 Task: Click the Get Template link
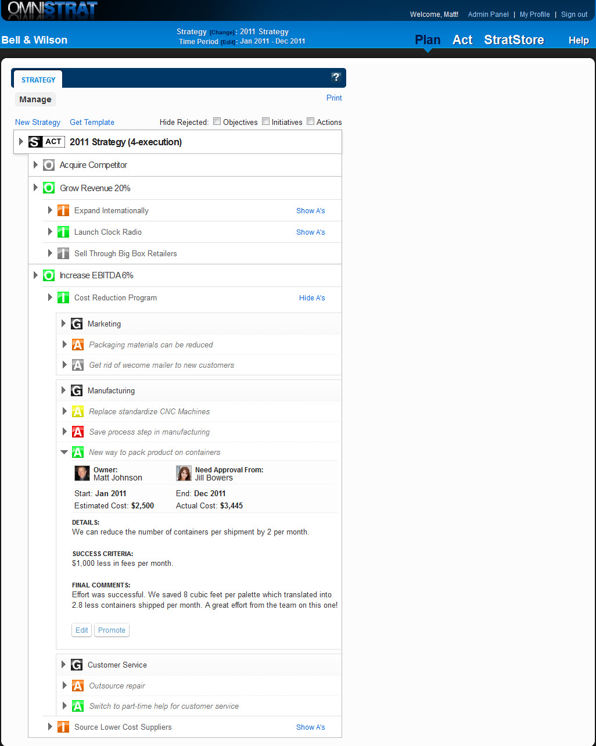click(x=92, y=122)
